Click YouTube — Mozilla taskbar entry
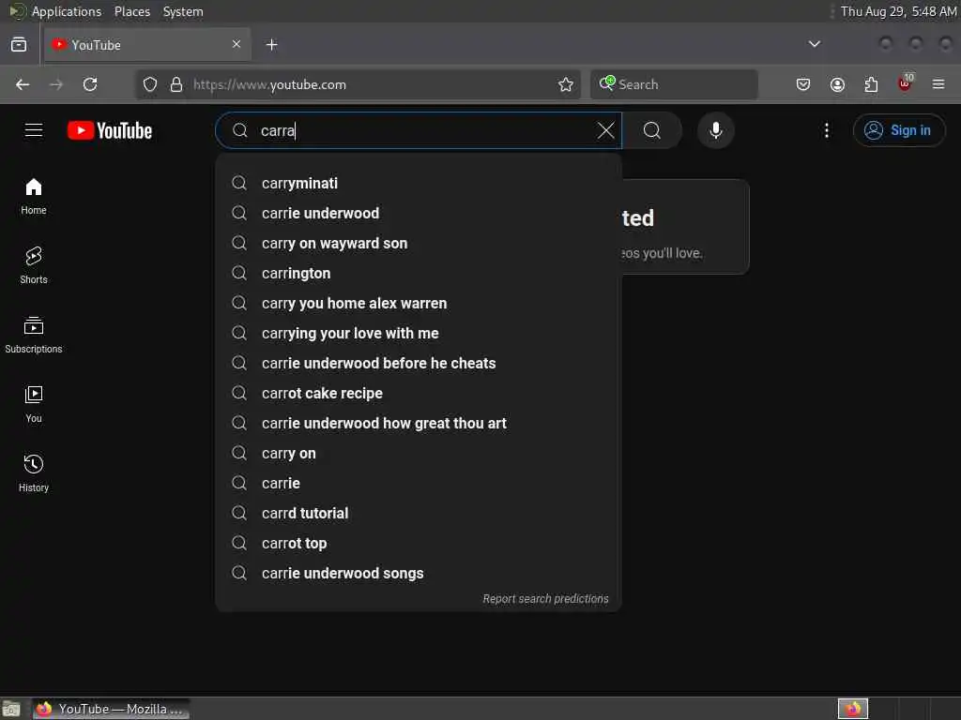This screenshot has height=720, width=961. pos(111,709)
